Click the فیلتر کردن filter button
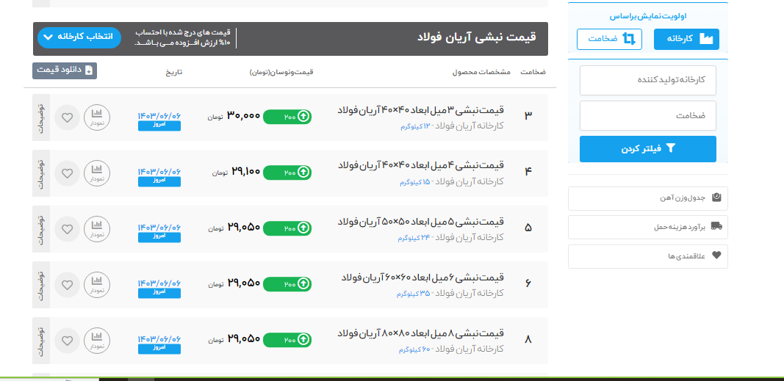The height and width of the screenshot is (381, 784). (647, 148)
